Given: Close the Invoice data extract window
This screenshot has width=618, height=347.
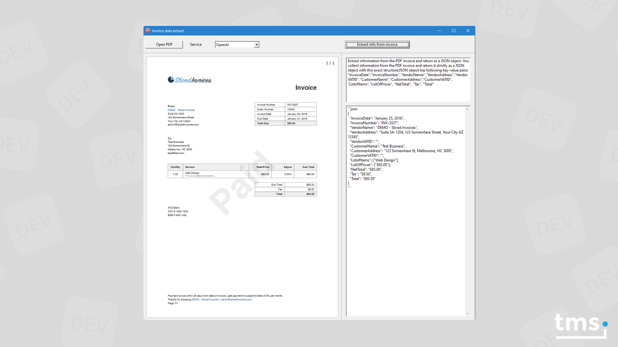Looking at the screenshot, I should point(468,31).
